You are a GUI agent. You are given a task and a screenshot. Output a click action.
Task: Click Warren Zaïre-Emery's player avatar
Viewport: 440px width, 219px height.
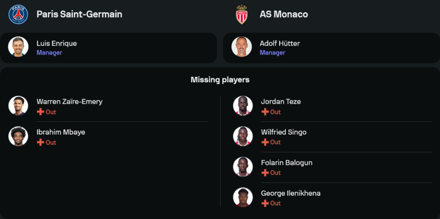pyautogui.click(x=18, y=106)
